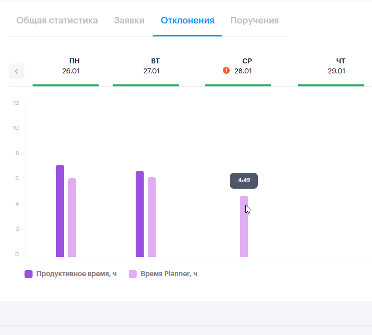
Task: Click Monday's light purple Planner time bar
Action: click(72, 218)
